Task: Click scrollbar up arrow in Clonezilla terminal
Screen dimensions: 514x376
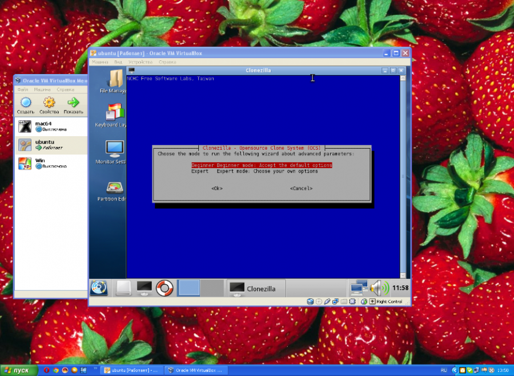Action: (403, 78)
